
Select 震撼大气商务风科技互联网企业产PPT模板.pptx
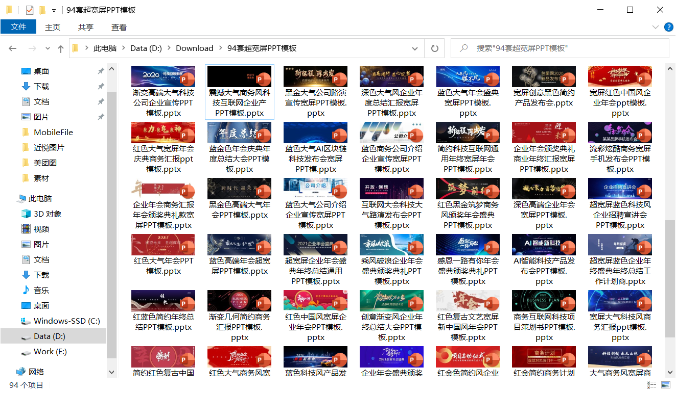click(x=240, y=92)
